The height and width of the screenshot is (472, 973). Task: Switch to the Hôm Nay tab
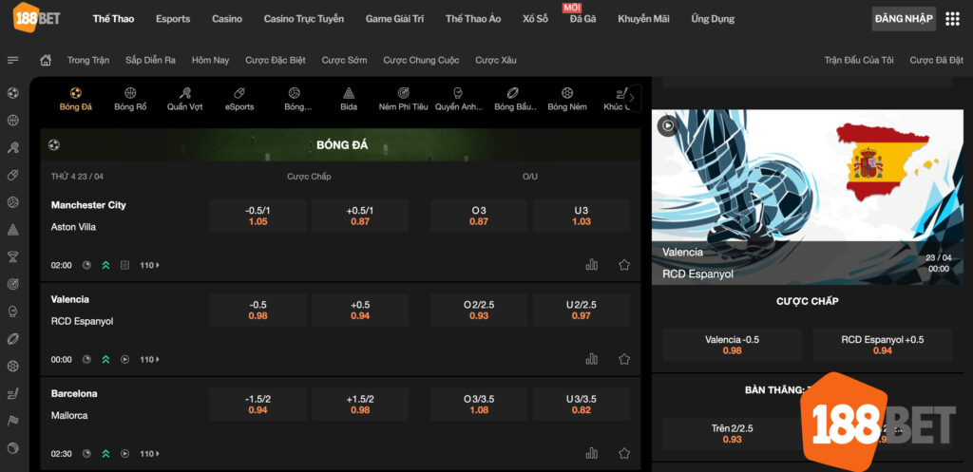(210, 60)
